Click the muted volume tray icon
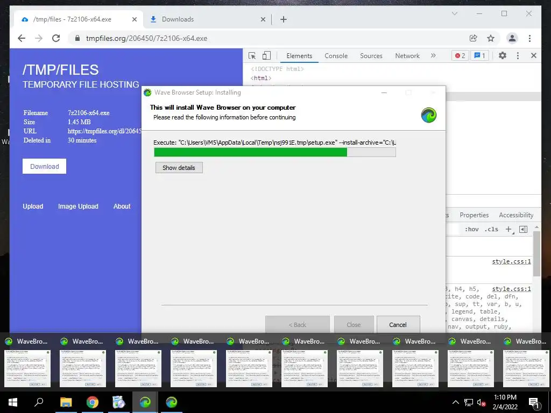The width and height of the screenshot is (551, 413). (x=482, y=402)
